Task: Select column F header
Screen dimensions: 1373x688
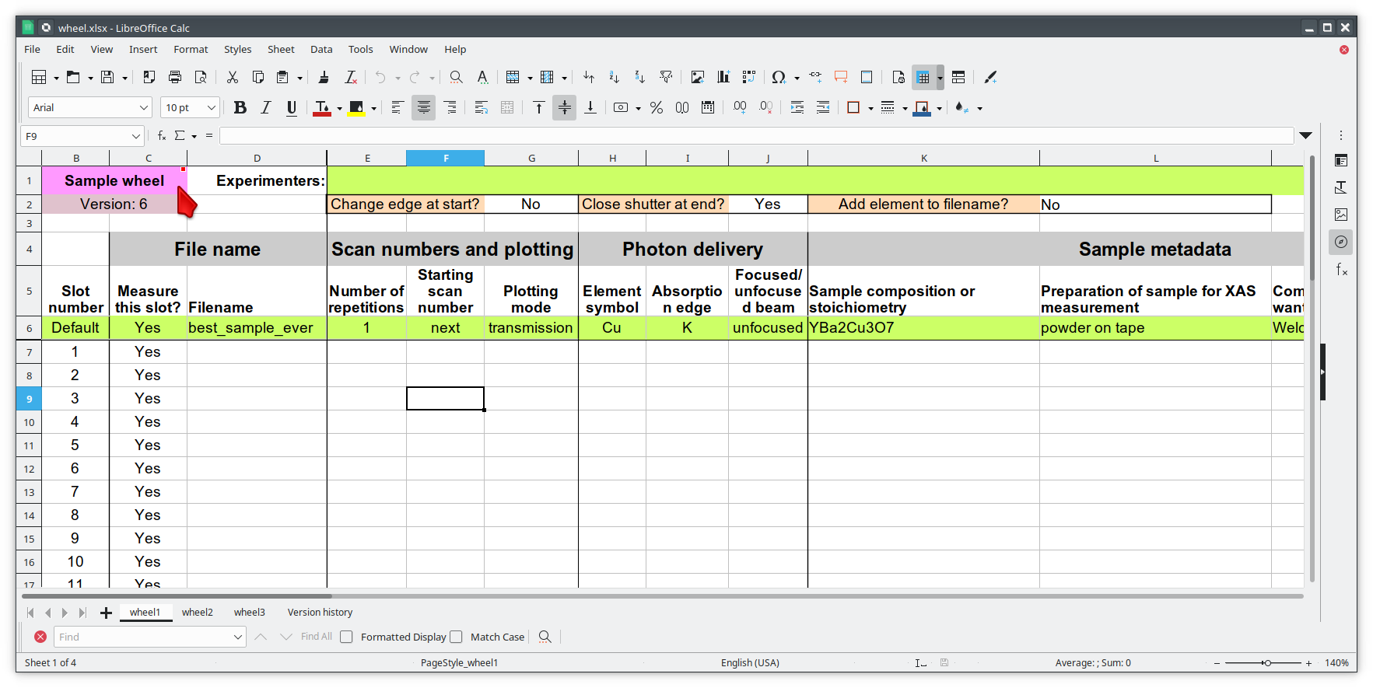Action: (446, 158)
